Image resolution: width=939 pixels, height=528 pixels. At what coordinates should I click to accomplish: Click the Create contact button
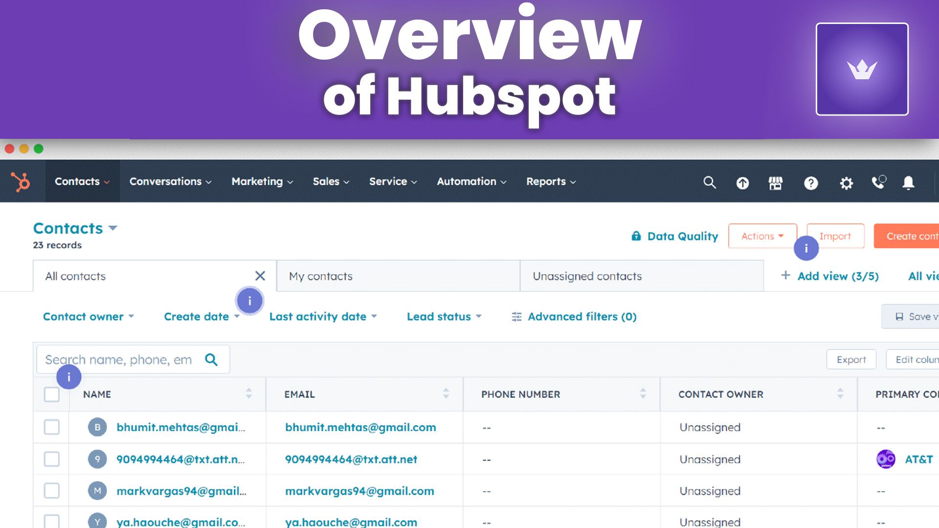906,236
